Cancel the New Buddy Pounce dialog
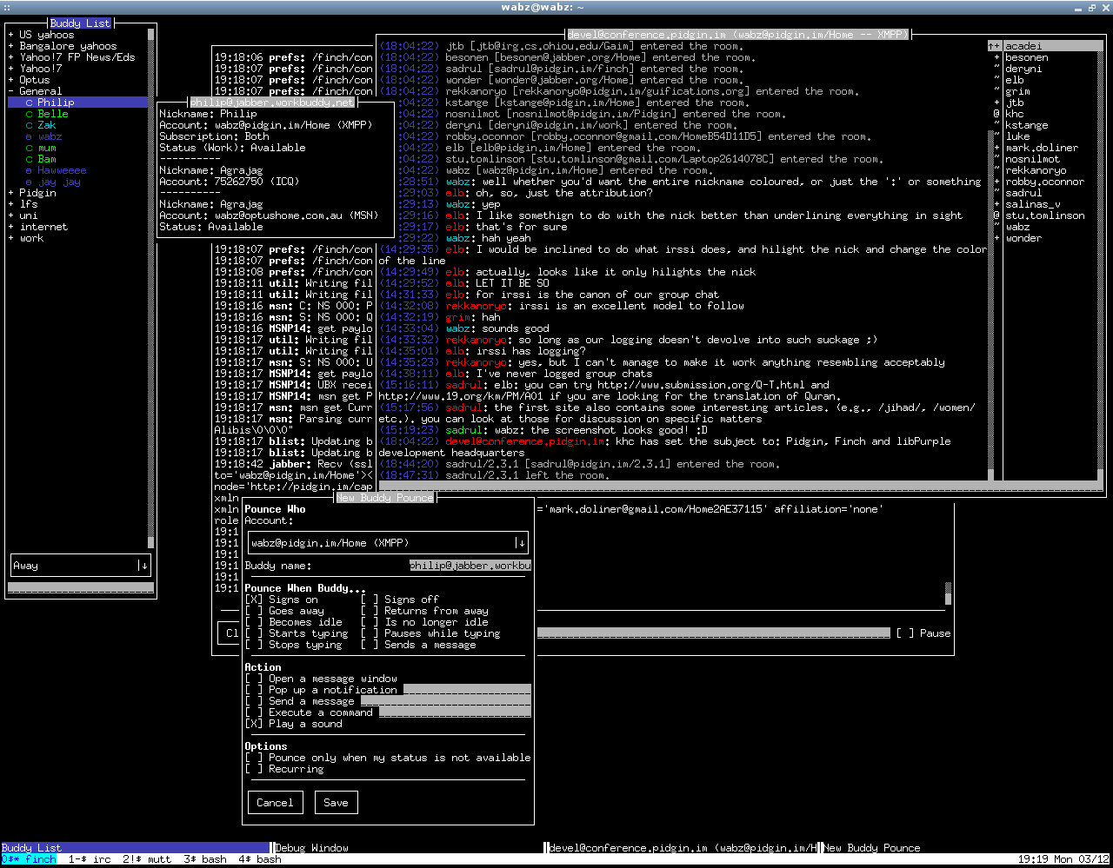This screenshot has height=868, width=1113. click(275, 803)
